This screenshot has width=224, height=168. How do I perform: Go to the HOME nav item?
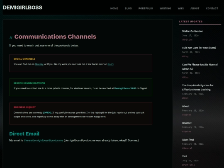point(114,8)
